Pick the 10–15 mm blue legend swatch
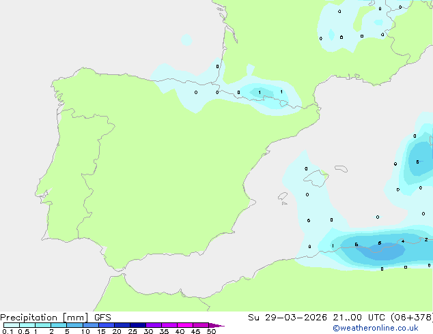The height and width of the screenshot is (334, 433). click(x=91, y=325)
